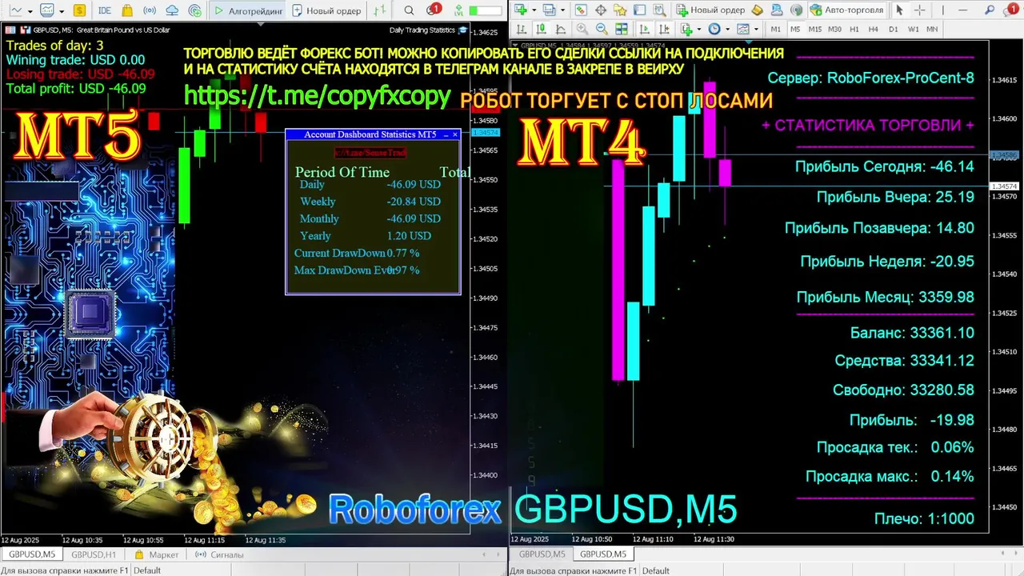Viewport: 1024px width, 576px height.
Task: Open the IDE editor in MT5
Action: 104,10
